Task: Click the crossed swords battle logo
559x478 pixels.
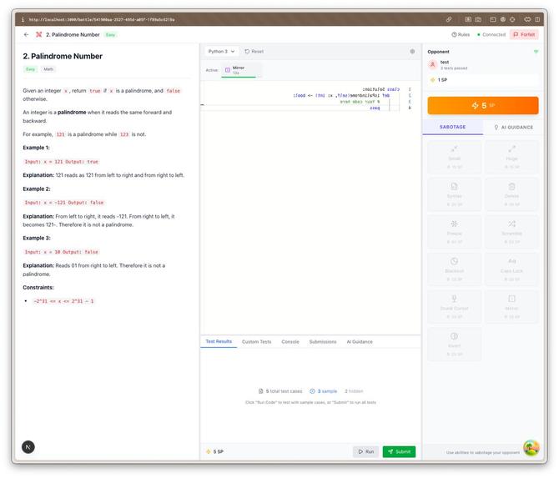Action: (x=39, y=34)
